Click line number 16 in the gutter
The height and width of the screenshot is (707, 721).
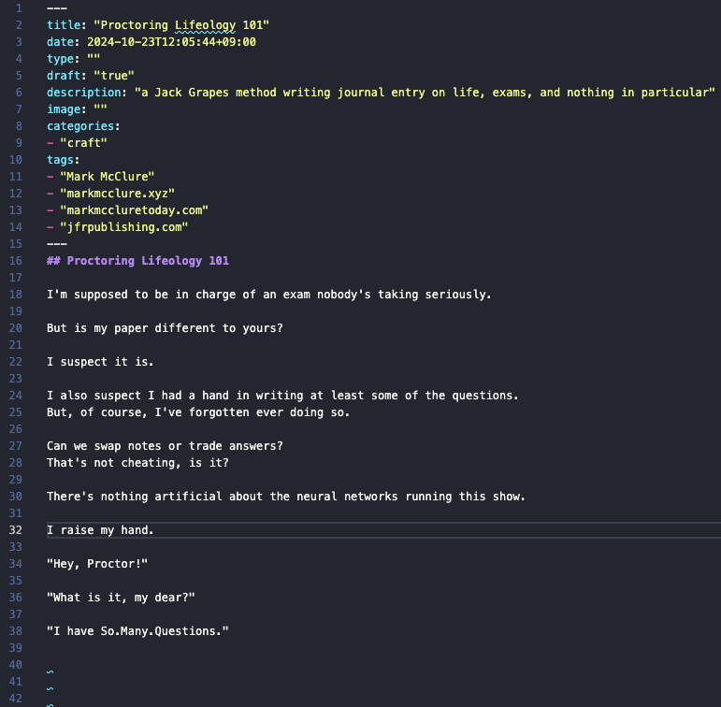15,261
